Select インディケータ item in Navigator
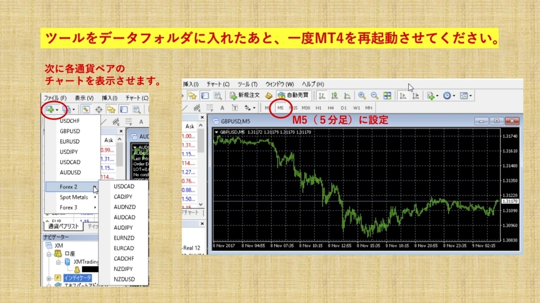 78,278
